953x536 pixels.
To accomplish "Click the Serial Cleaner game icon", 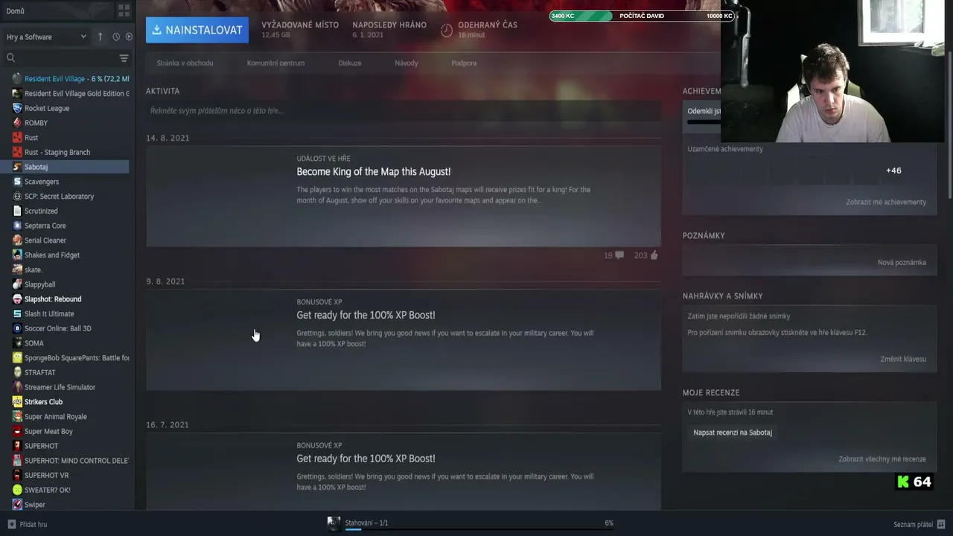I will click(x=17, y=240).
